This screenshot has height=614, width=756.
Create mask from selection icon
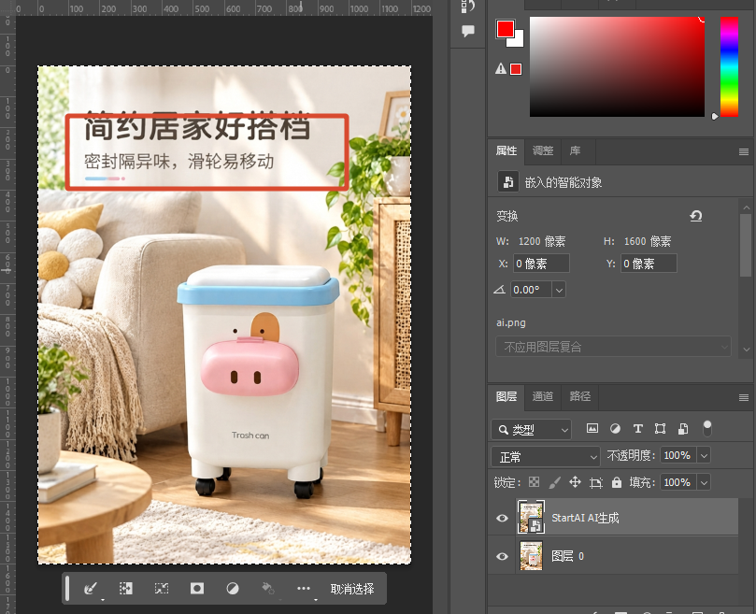pos(197,589)
